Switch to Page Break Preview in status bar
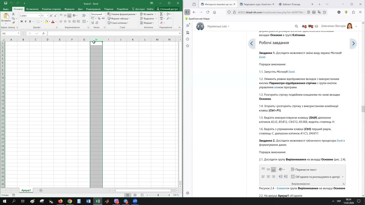365x205 pixels. 142,195
